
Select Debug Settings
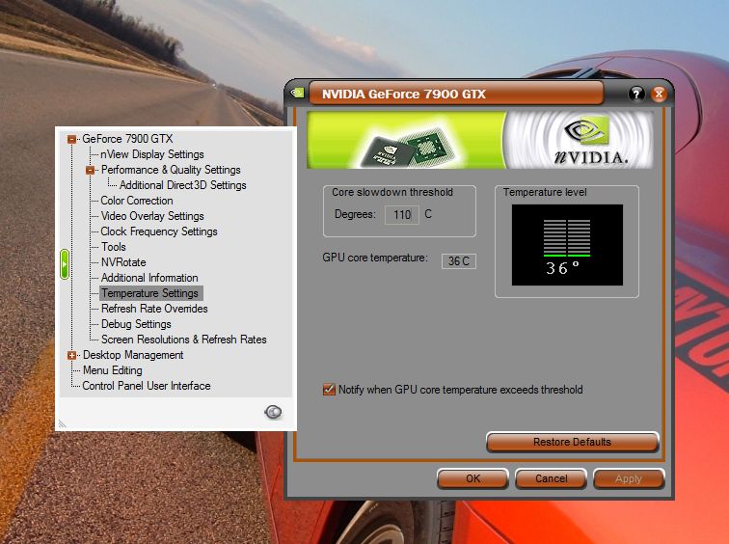coord(136,324)
